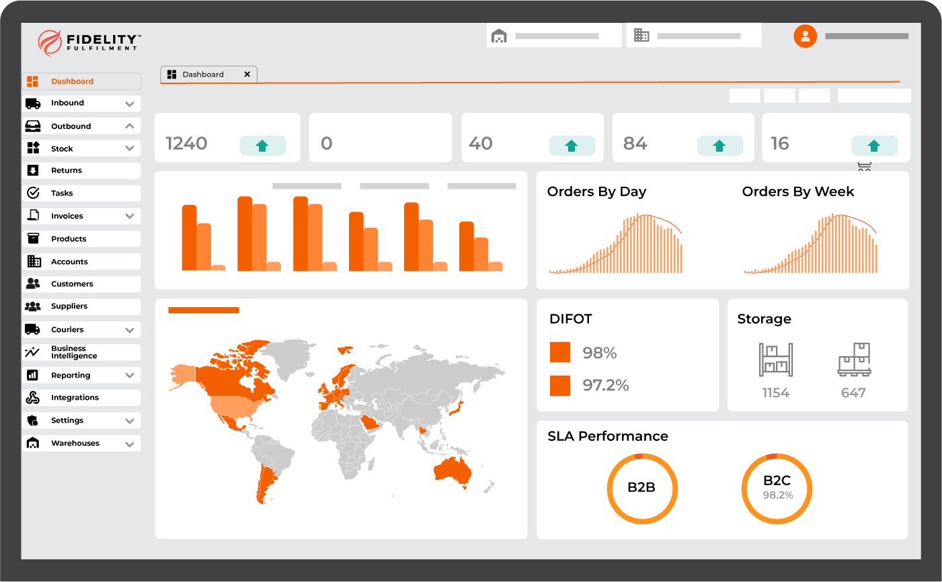Click the Suppliers group icon
This screenshot has height=582, width=942.
(x=33, y=306)
